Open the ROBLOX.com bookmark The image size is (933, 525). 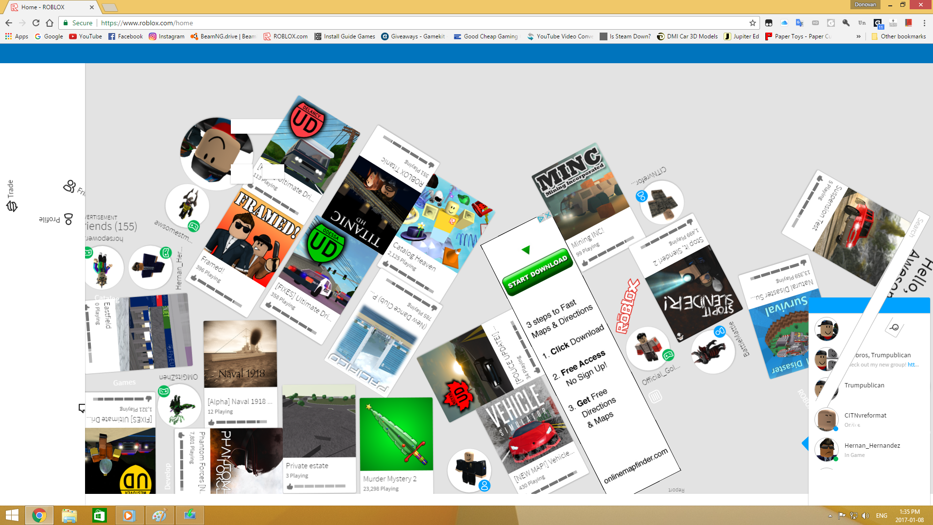pos(286,36)
